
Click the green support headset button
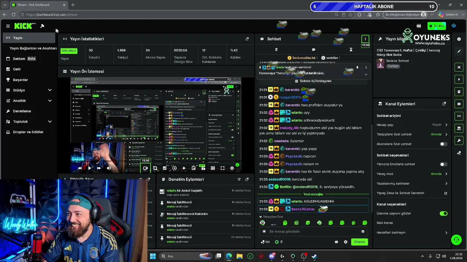click(456, 239)
